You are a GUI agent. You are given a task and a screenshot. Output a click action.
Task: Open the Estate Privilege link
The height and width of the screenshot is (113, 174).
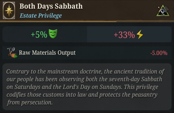point(41,15)
